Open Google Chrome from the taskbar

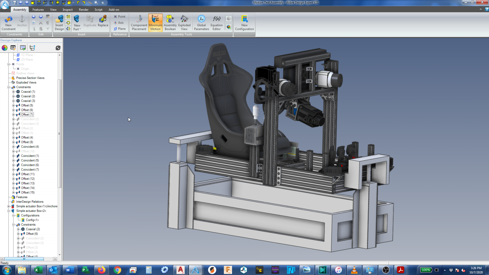click(117, 270)
